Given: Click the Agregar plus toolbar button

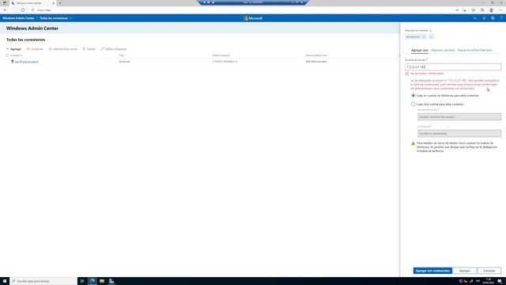Looking at the screenshot, I should (x=13, y=49).
